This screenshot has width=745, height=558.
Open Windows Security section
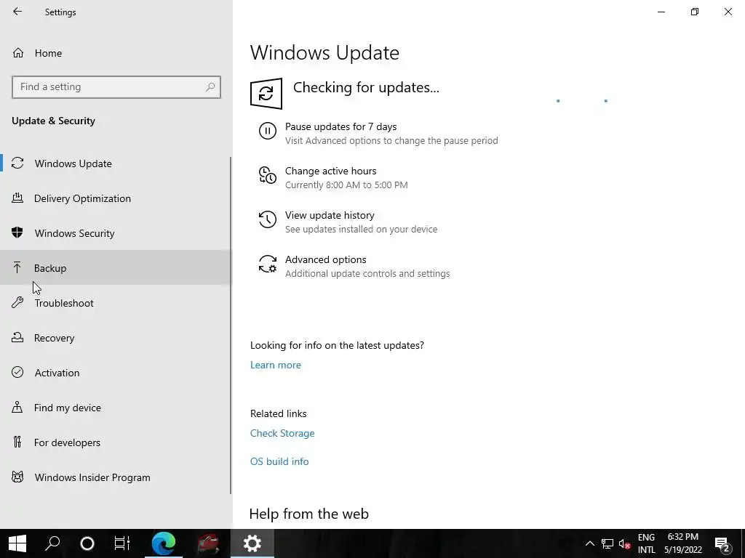tap(116, 233)
